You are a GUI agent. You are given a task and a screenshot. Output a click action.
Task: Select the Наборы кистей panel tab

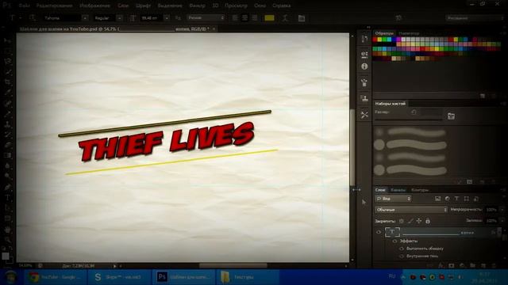click(x=390, y=104)
